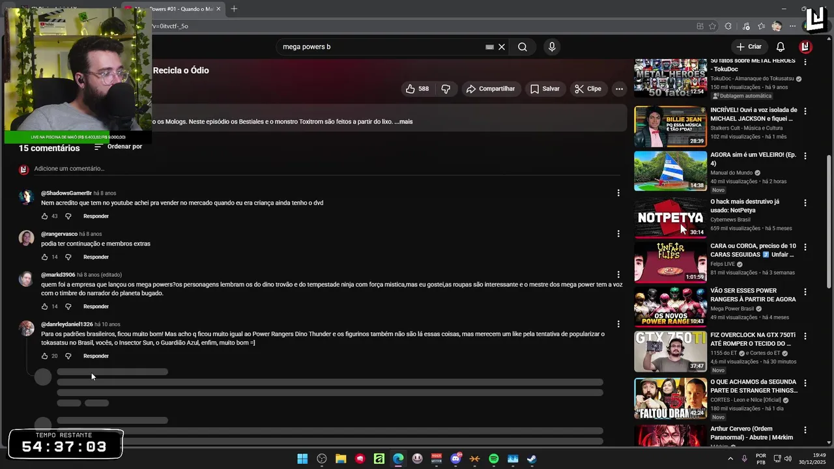This screenshot has width=834, height=469.
Task: Open the Unfair Flips video thumbnail
Action: pos(670,263)
